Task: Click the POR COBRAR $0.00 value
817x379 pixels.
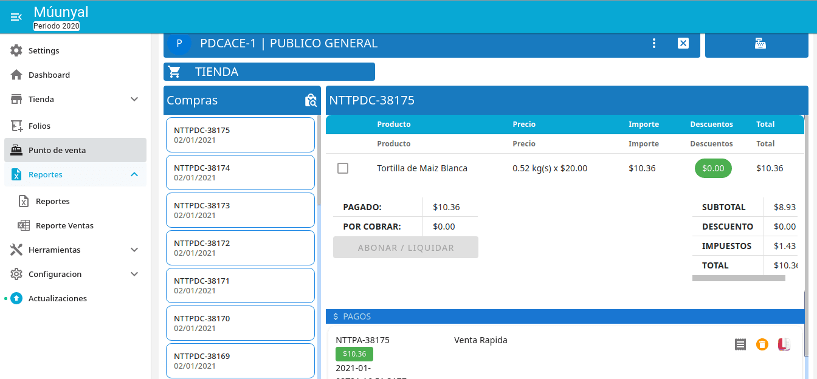Action: (x=444, y=227)
